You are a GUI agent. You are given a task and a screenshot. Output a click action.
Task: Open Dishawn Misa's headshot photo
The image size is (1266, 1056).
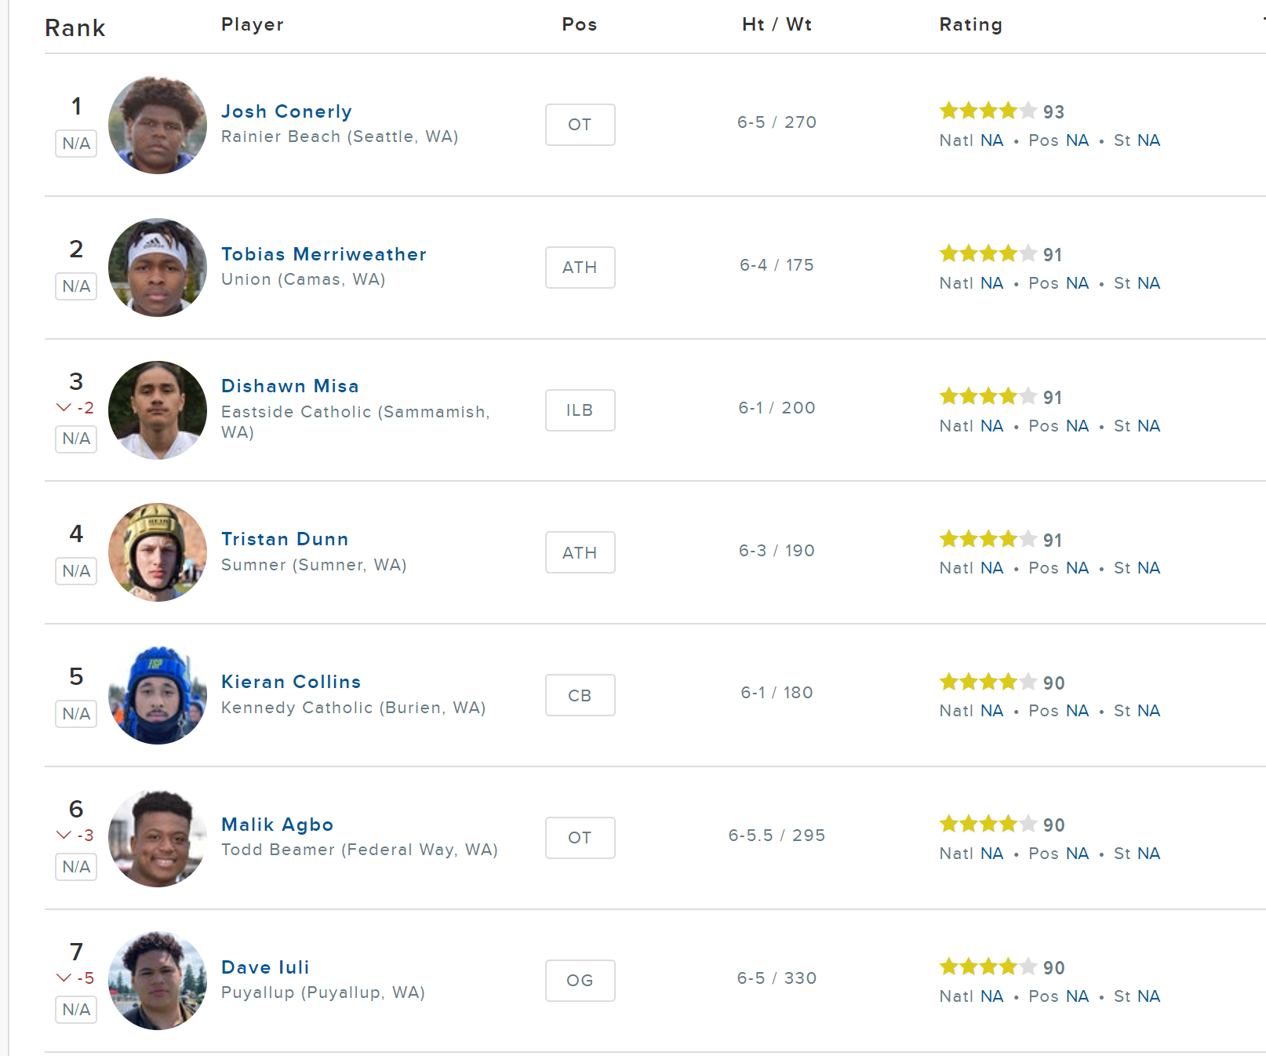158,410
